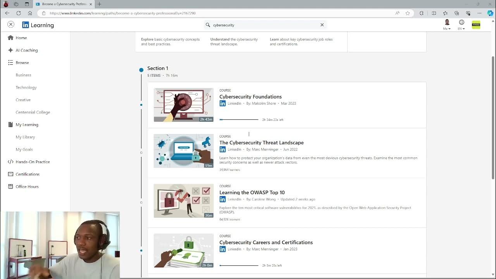Toggle split screen in the browser toolbar
Image resolution: width=496 pixels, height=279 pixels.
(434, 13)
